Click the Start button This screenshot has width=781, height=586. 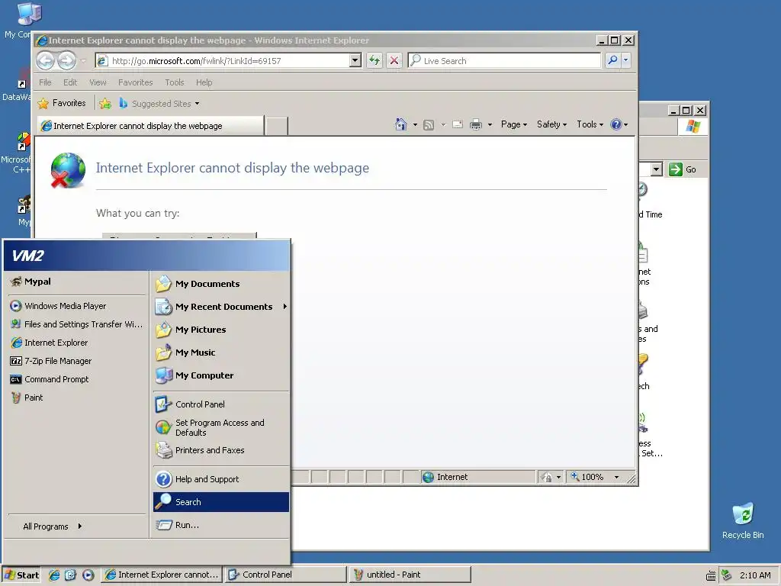coord(21,575)
